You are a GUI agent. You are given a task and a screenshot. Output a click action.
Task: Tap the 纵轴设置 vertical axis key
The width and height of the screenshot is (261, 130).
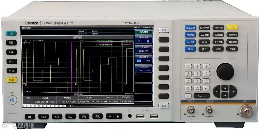tap(218, 35)
